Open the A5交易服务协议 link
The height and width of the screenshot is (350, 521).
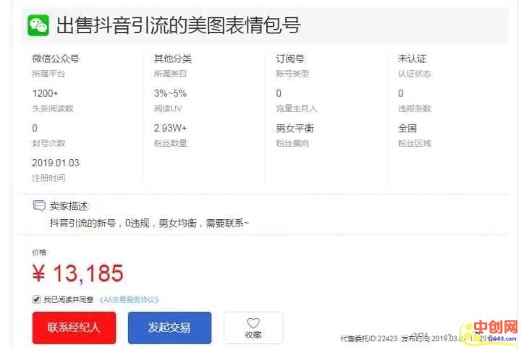click(x=130, y=299)
